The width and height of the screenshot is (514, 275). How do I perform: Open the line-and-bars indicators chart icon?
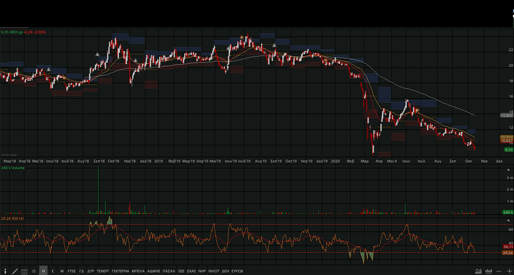coord(478,271)
